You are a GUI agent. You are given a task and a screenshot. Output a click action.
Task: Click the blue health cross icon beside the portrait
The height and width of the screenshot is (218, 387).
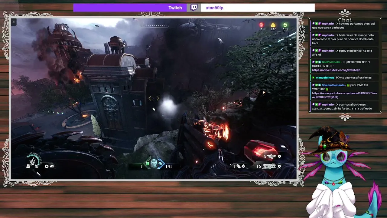tap(160, 164)
